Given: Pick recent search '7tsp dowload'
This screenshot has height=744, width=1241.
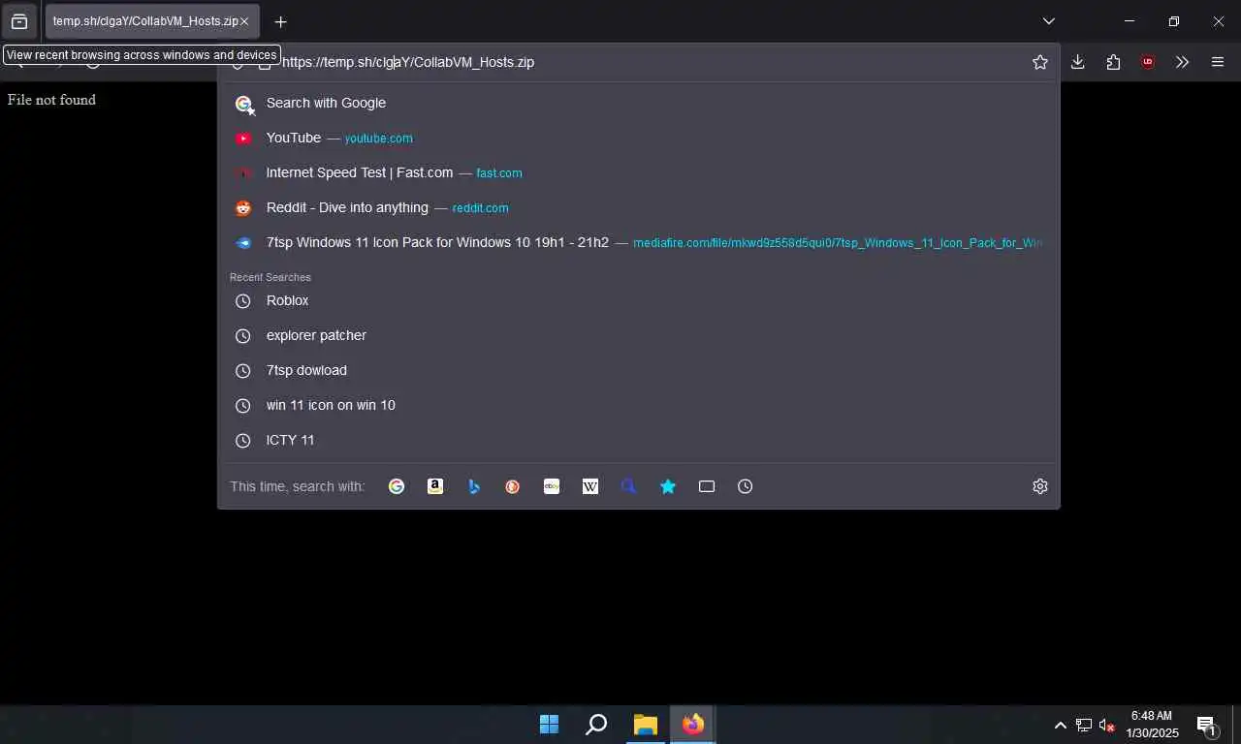Looking at the screenshot, I should [x=639, y=370].
